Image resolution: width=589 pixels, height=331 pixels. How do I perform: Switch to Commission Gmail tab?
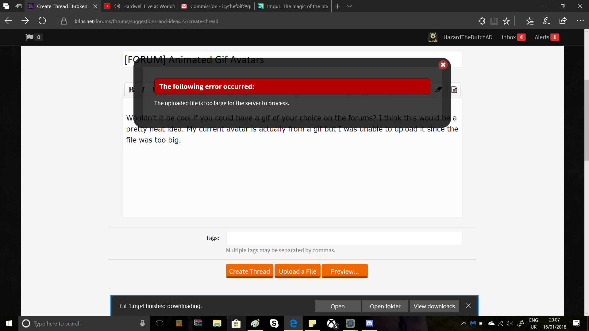pyautogui.click(x=216, y=6)
